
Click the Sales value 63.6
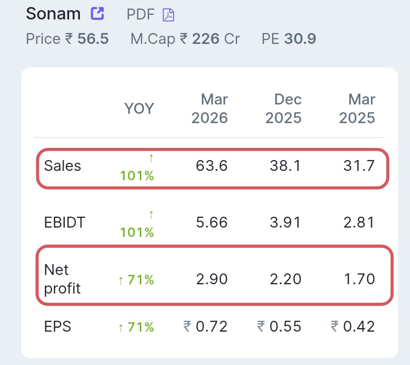pyautogui.click(x=212, y=166)
